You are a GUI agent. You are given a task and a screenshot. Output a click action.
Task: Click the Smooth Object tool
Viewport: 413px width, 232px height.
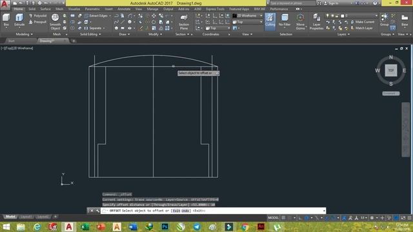(55, 21)
